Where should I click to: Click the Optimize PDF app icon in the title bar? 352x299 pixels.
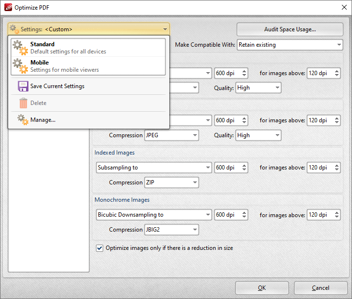[x=8, y=7]
